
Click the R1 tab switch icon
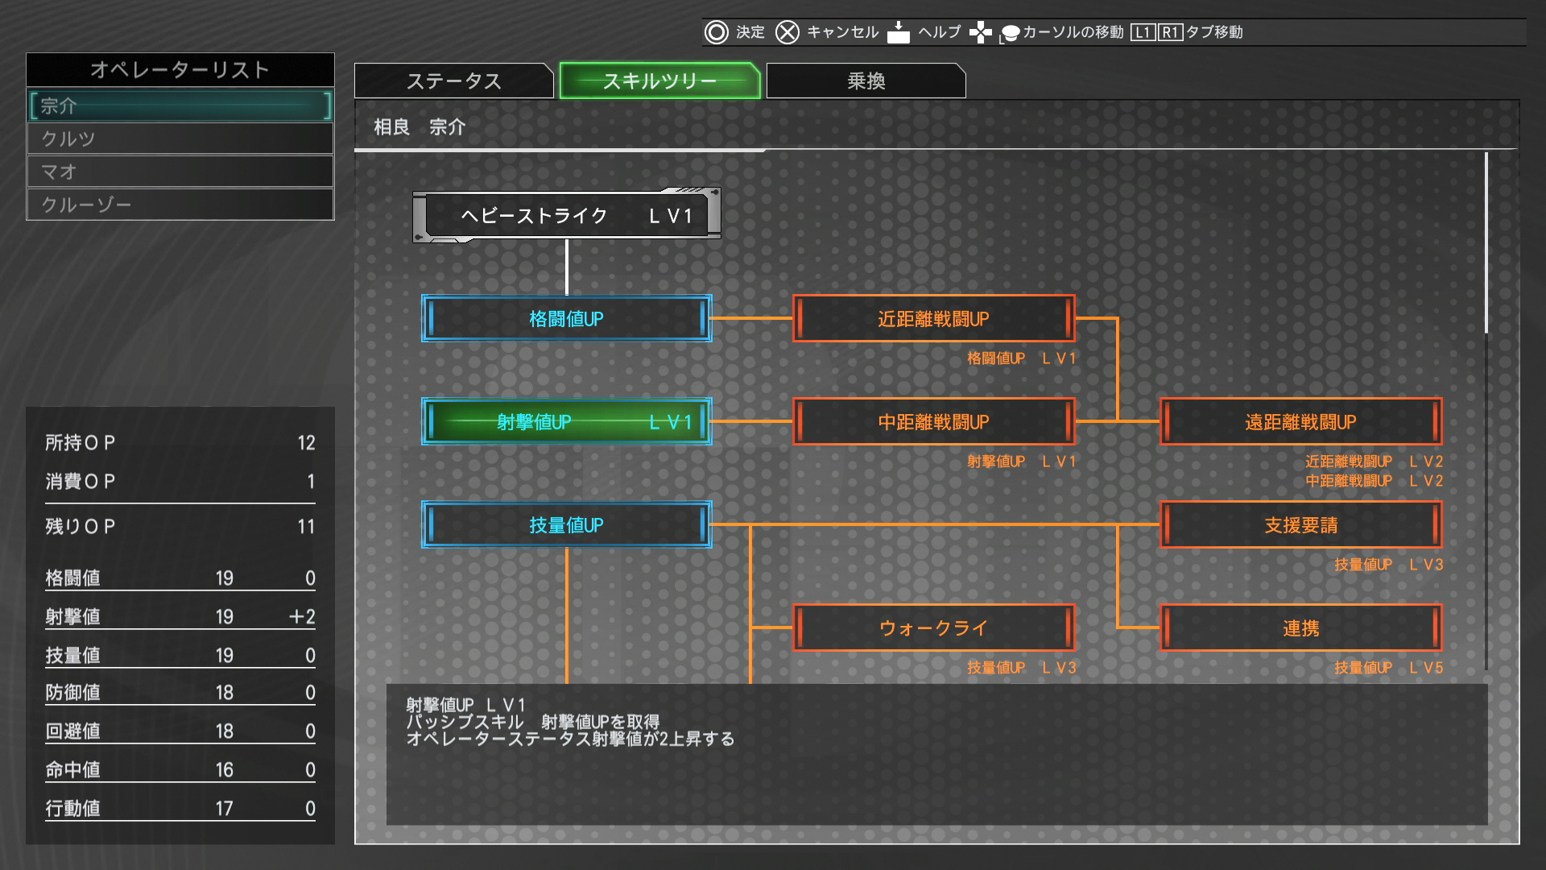point(1170,32)
